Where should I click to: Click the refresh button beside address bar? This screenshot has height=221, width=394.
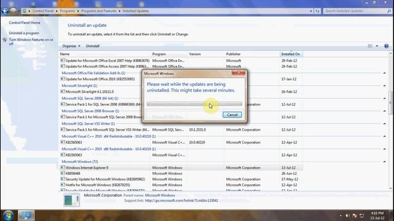[318, 11]
